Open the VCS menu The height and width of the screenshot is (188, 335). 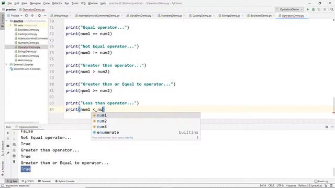pyautogui.click(x=83, y=3)
